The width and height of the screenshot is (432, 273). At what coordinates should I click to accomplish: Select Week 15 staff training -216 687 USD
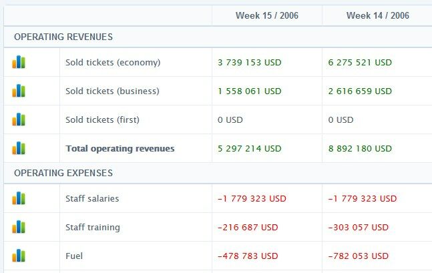click(x=248, y=228)
